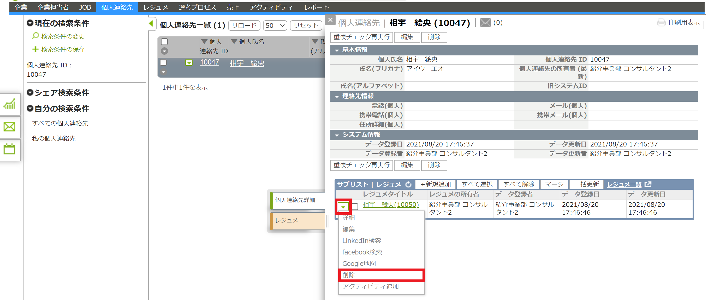Open the green row menu for 10047

point(189,63)
